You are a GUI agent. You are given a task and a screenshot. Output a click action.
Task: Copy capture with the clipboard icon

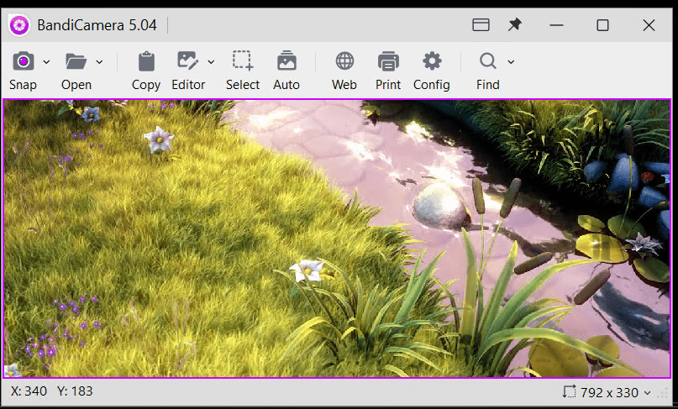point(146,61)
